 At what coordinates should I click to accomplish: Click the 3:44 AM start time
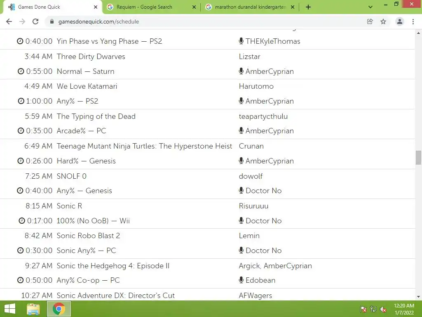tap(38, 57)
